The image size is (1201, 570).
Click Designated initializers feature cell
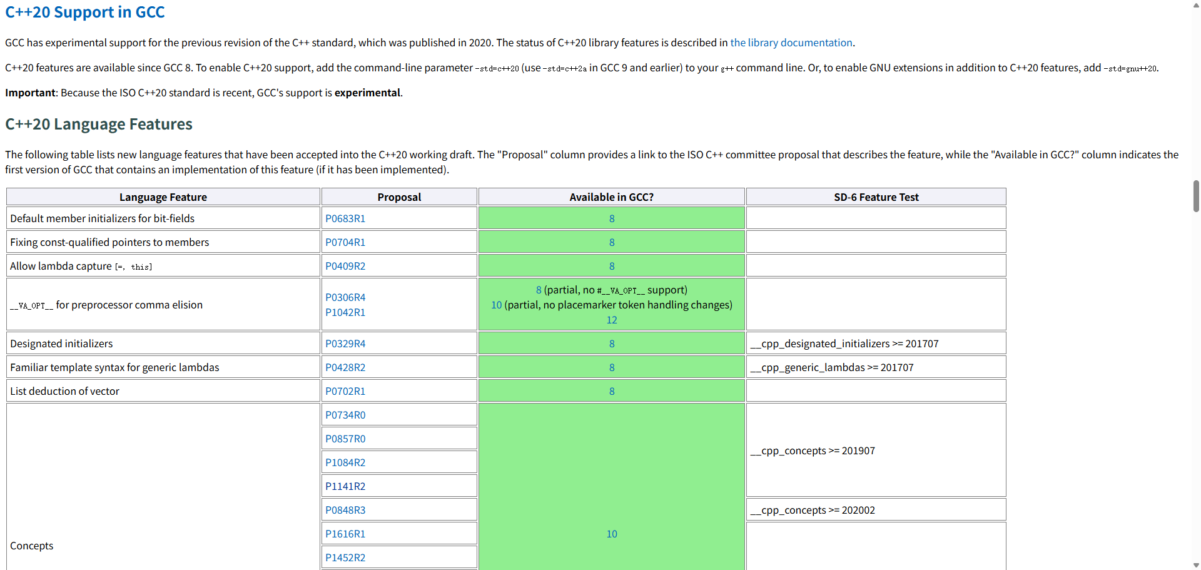click(163, 344)
